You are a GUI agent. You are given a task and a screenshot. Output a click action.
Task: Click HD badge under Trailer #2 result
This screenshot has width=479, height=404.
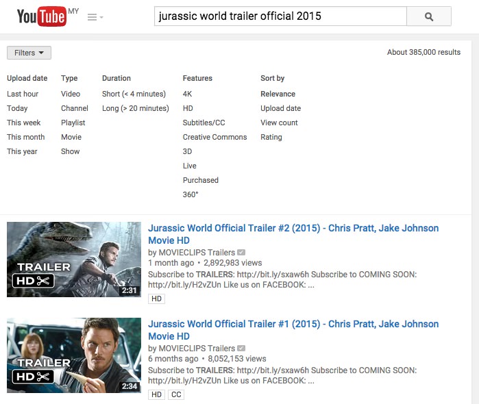point(156,299)
